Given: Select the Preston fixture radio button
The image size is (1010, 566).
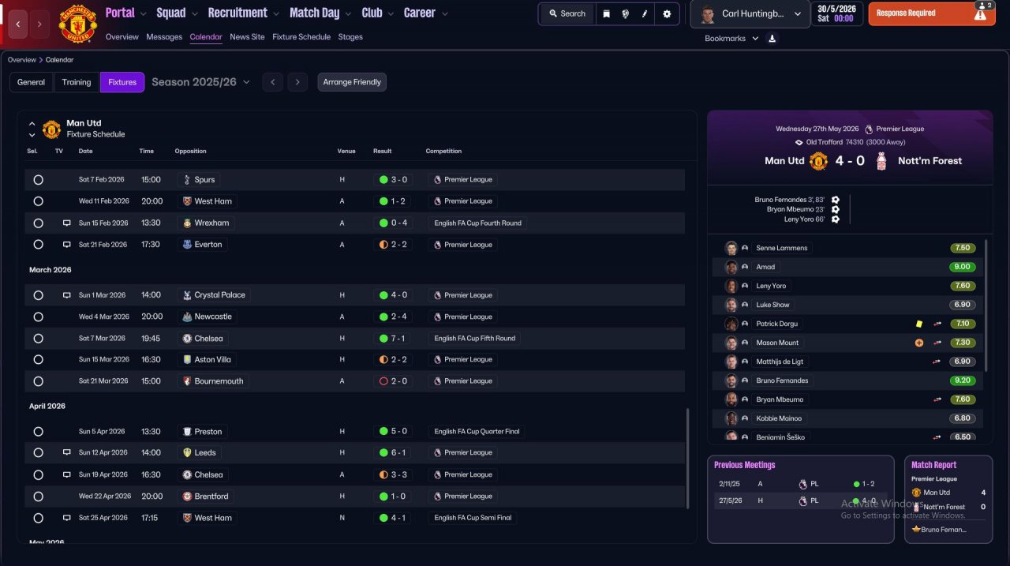Looking at the screenshot, I should pos(38,432).
